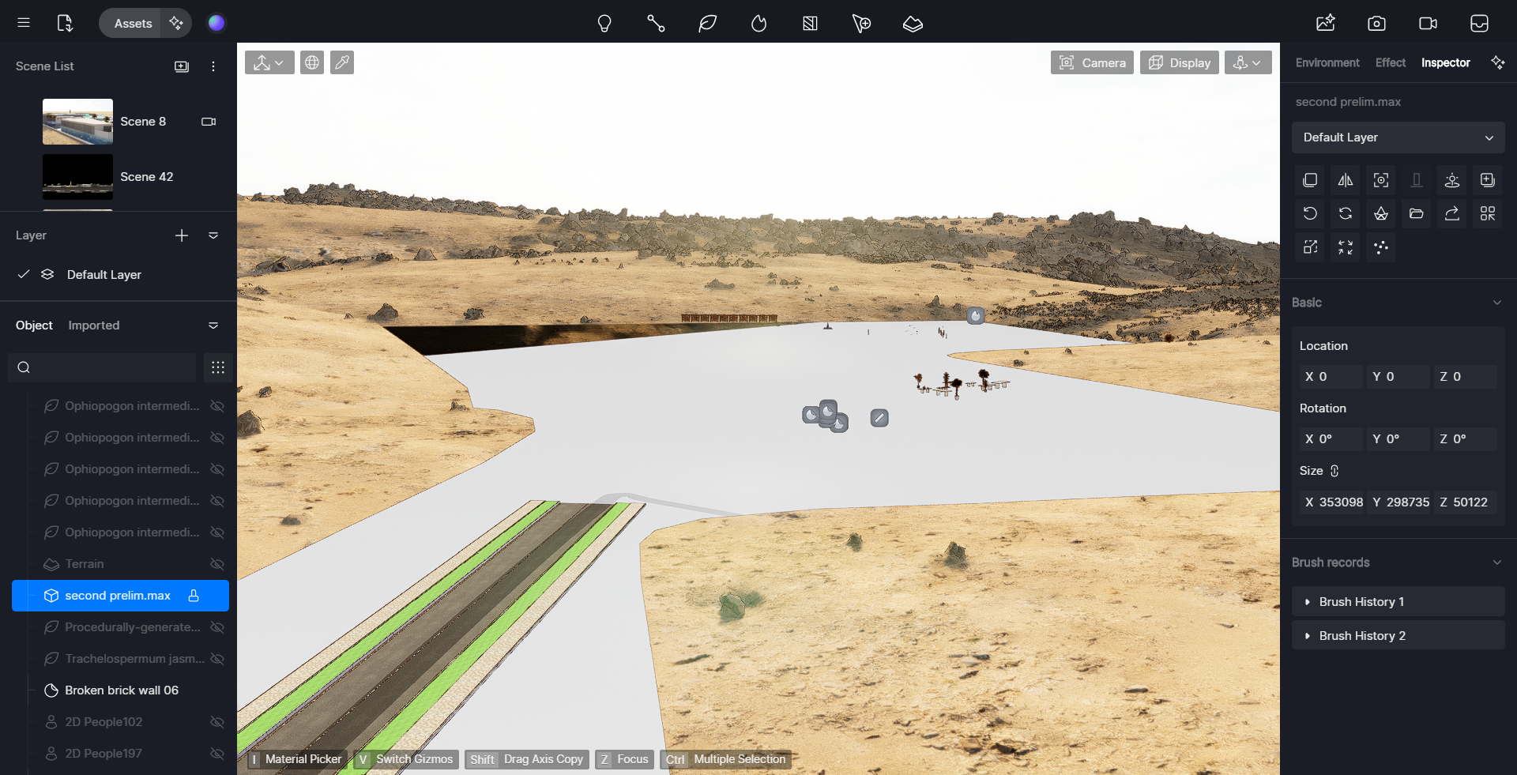Toggle visibility of 2D People102

(217, 722)
